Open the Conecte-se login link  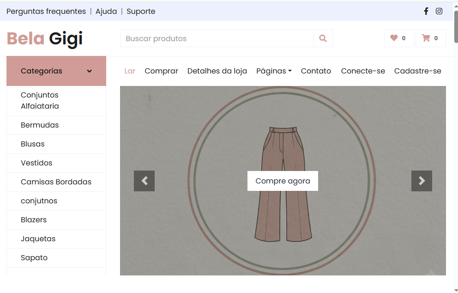(x=363, y=71)
